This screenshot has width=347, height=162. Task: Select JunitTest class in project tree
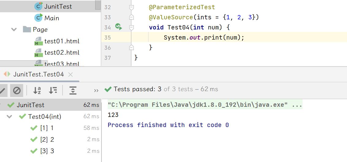58,6
